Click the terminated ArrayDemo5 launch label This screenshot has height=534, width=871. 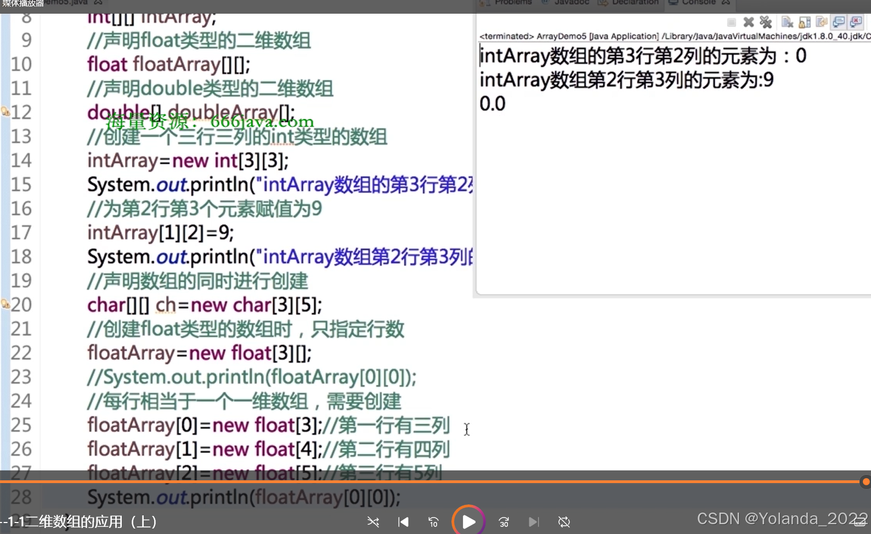(675, 36)
